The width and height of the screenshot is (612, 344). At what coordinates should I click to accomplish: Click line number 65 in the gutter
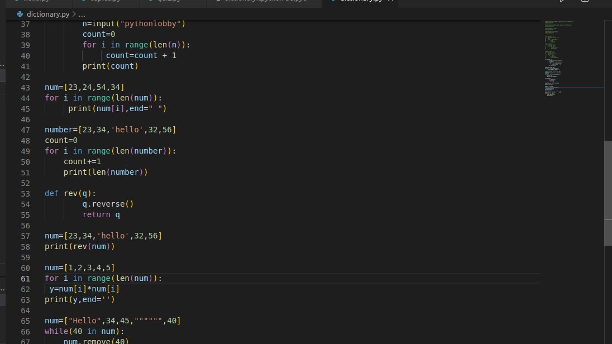click(25, 321)
